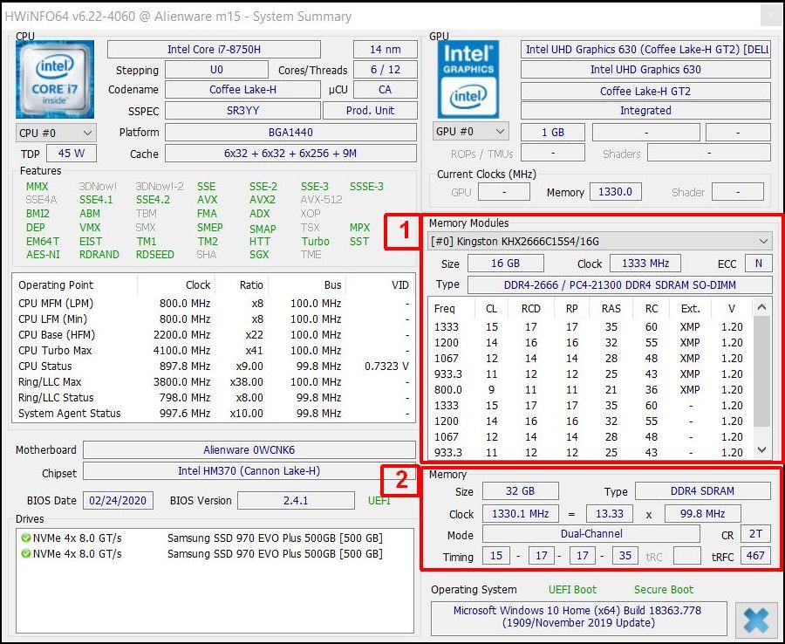
Task: Select the Ring/LLC Max row
Action: [x=214, y=381]
